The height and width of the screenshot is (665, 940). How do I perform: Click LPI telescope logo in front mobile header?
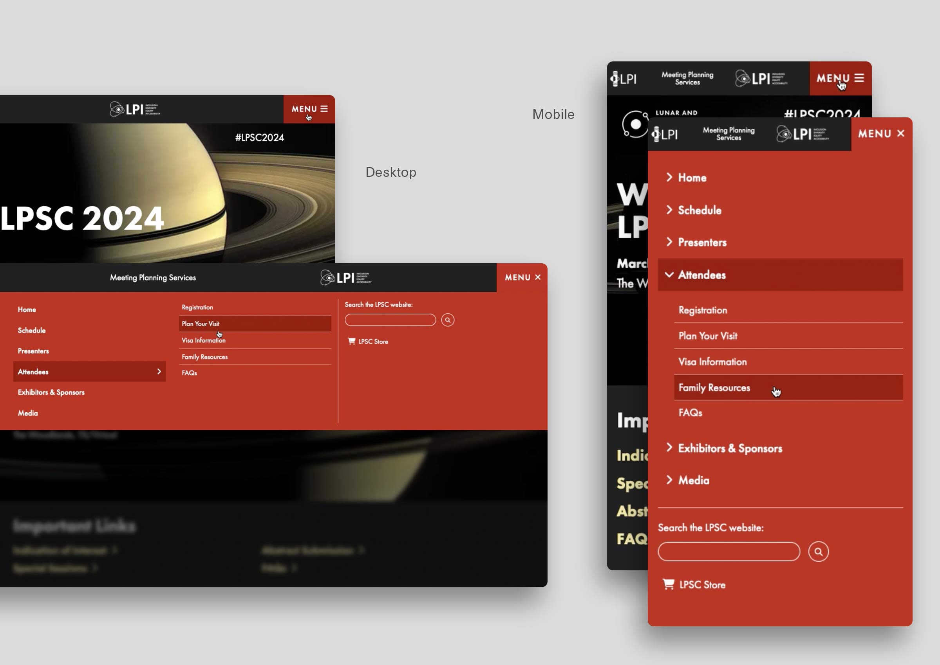tap(665, 134)
